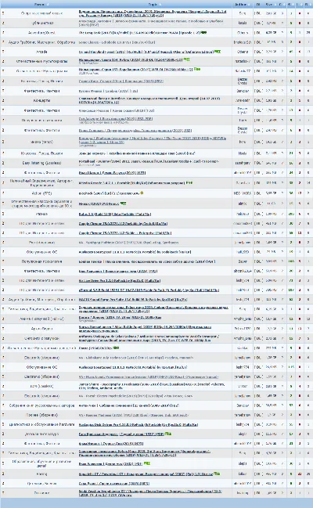Click the green FREE badge in the Arcade row

click(218, 52)
